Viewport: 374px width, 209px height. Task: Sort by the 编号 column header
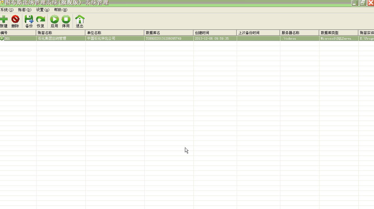click(18, 33)
